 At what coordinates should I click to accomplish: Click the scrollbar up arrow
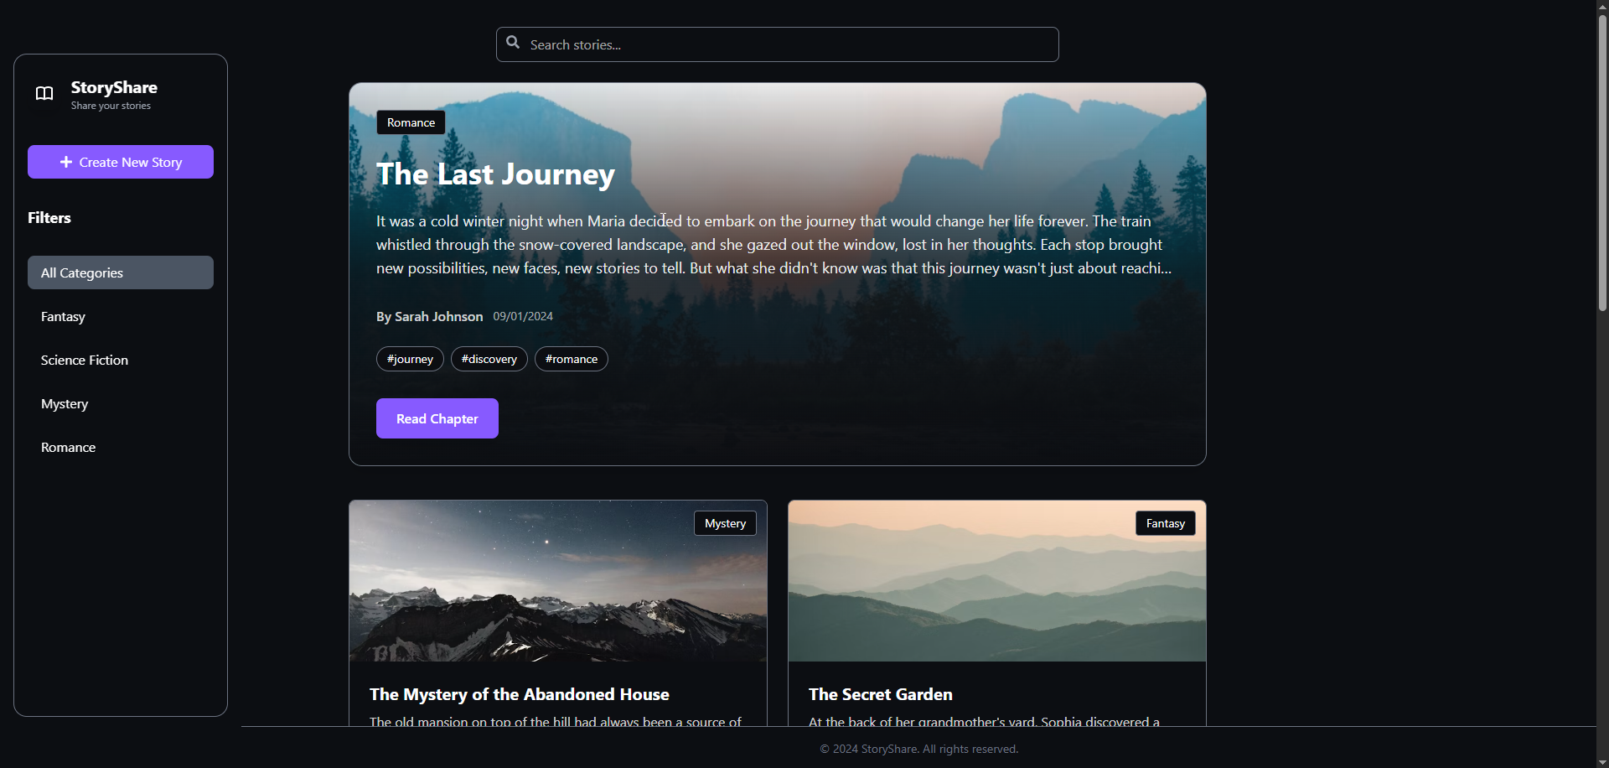[x=1602, y=6]
